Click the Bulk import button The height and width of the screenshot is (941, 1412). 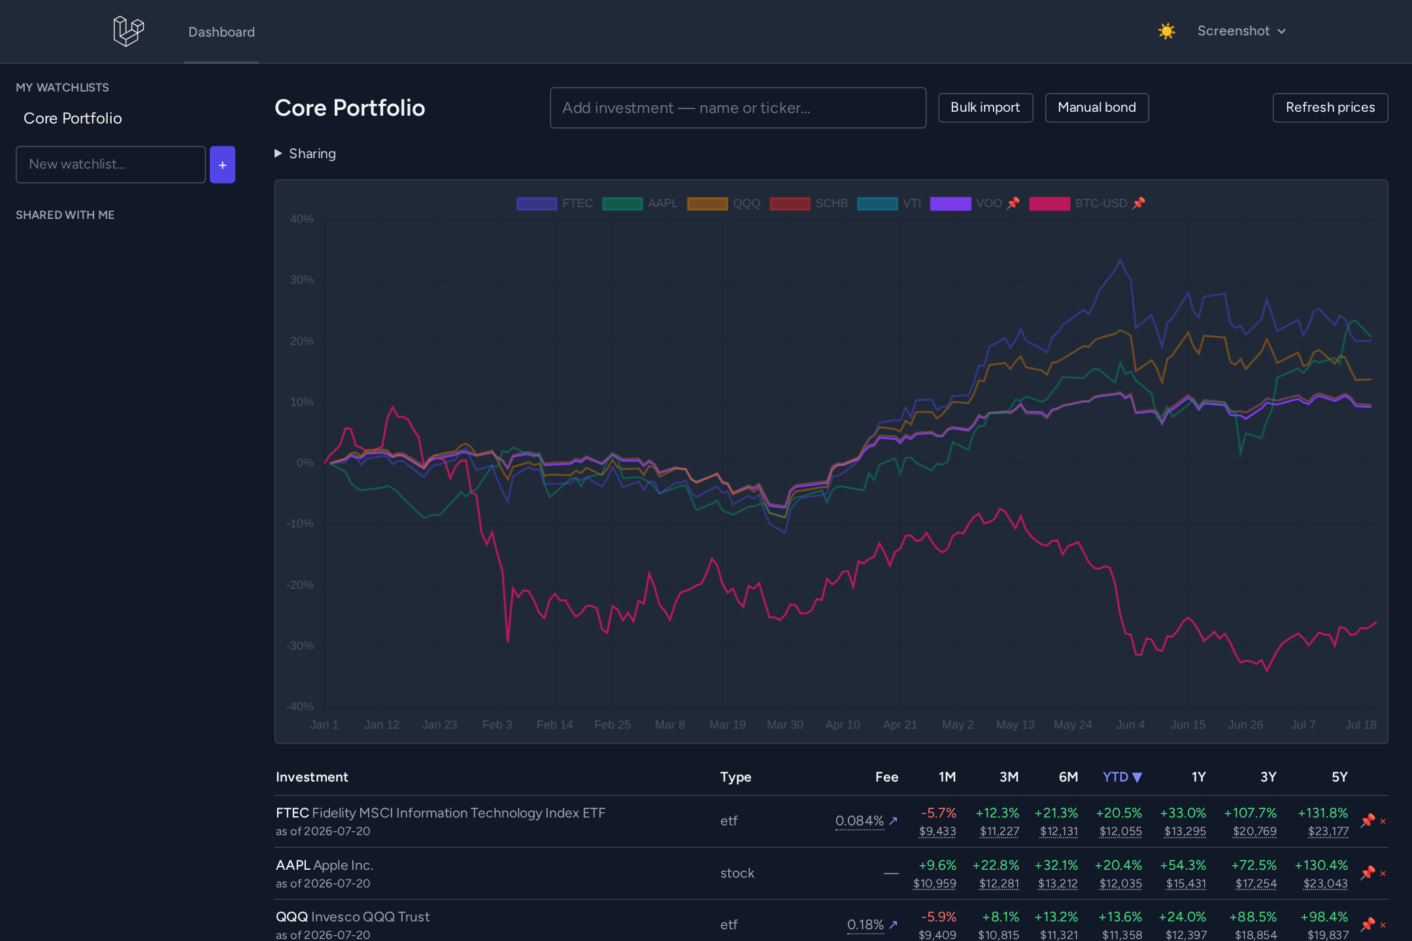click(985, 108)
